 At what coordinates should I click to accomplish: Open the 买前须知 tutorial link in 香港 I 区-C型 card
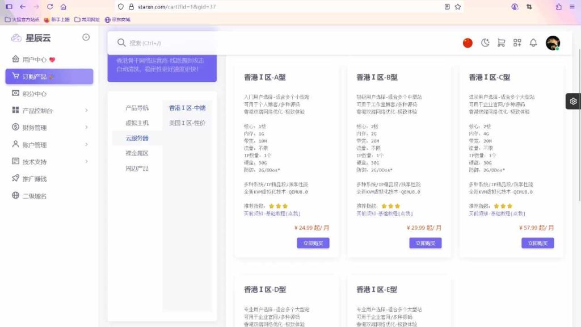(x=496, y=213)
